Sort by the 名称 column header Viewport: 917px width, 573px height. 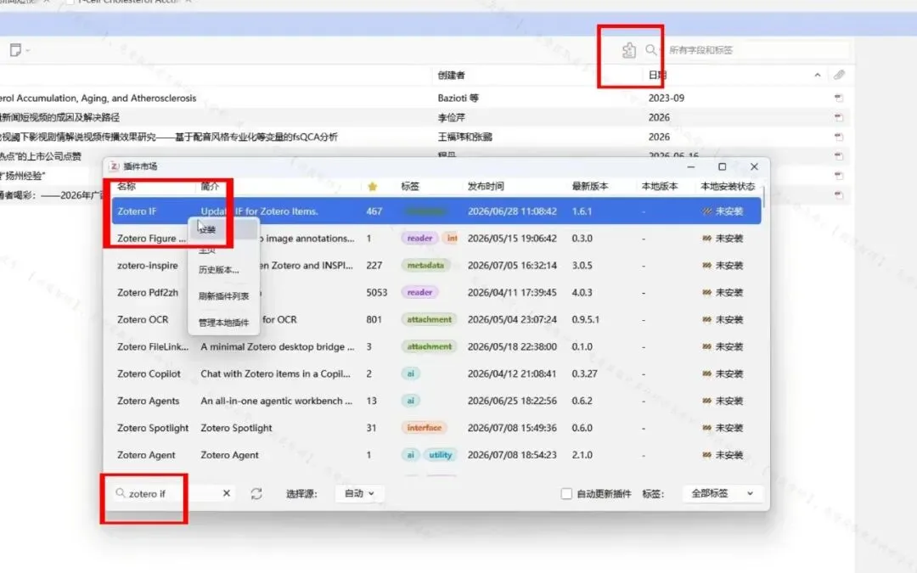(x=127, y=187)
